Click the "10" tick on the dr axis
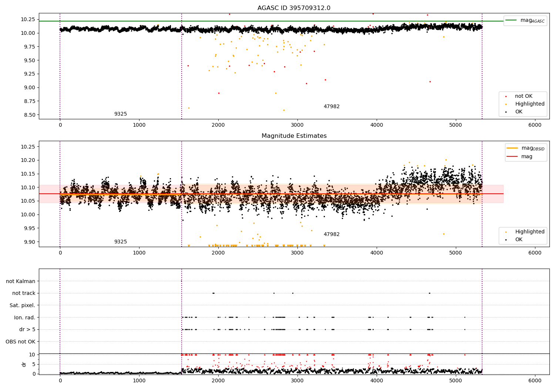555x389 pixels. [32, 355]
